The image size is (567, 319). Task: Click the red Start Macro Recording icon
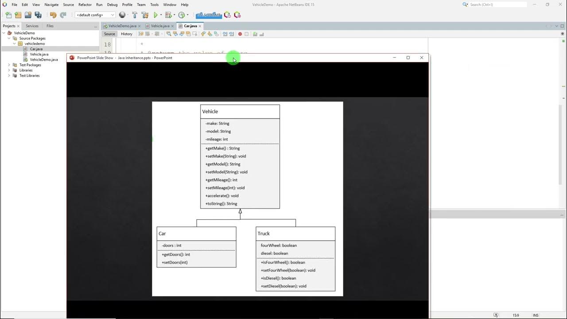240,34
